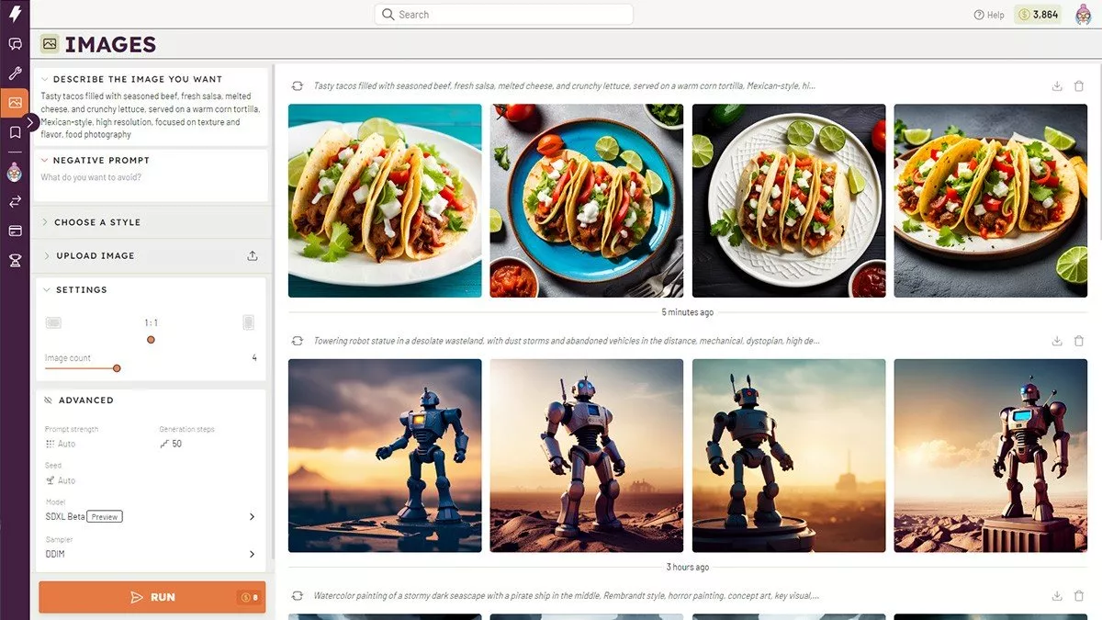
Task: Select the portrait aspect ratio icon
Action: [x=248, y=322]
